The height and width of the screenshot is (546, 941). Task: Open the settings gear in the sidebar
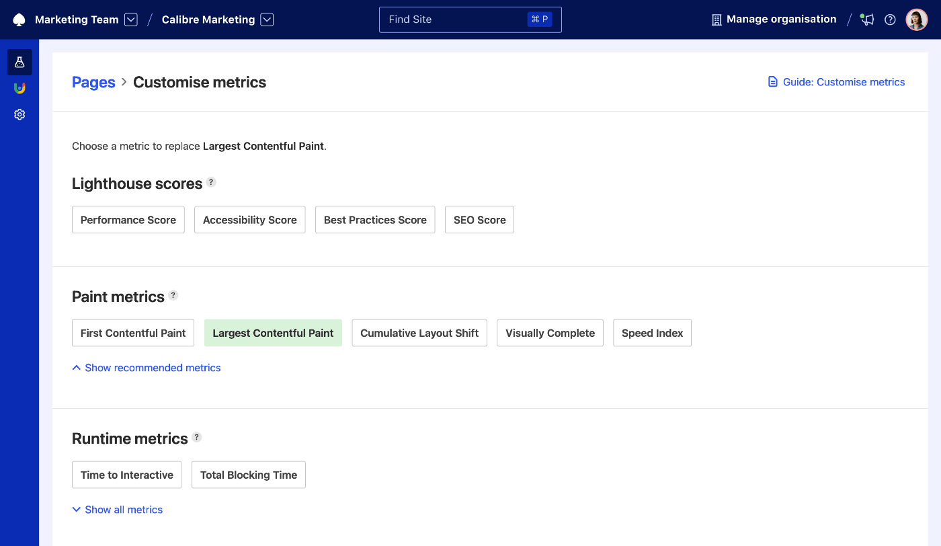pos(19,114)
